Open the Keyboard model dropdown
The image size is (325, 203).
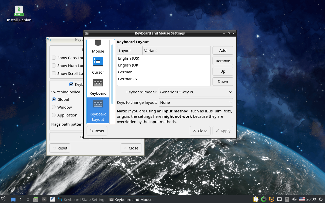pyautogui.click(x=196, y=92)
